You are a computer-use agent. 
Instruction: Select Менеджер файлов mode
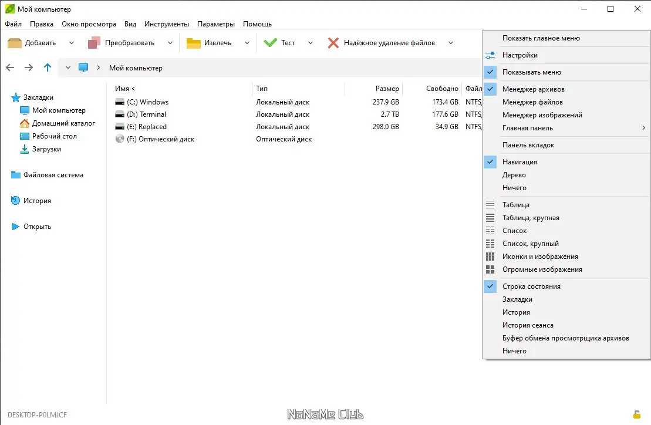pos(566,102)
